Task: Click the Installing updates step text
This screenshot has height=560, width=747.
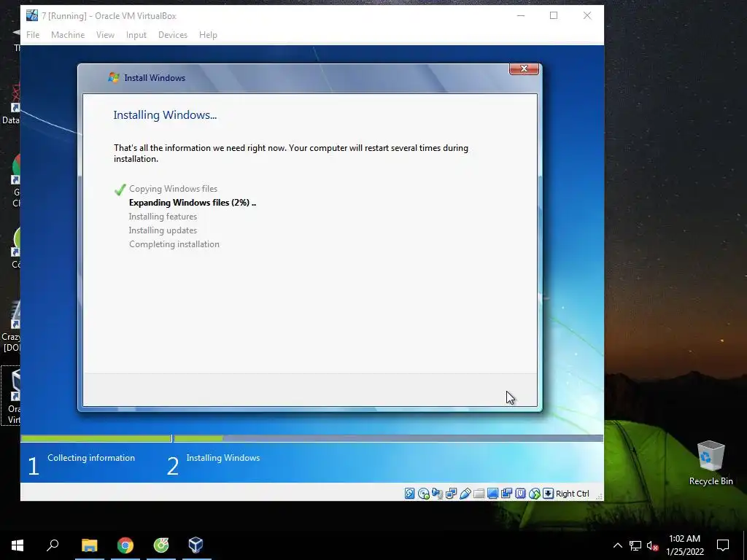Action: click(x=163, y=230)
